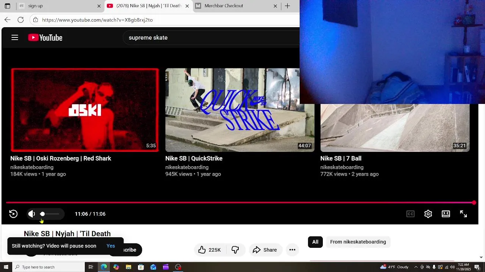Open Windows Start menu

pos(5,267)
